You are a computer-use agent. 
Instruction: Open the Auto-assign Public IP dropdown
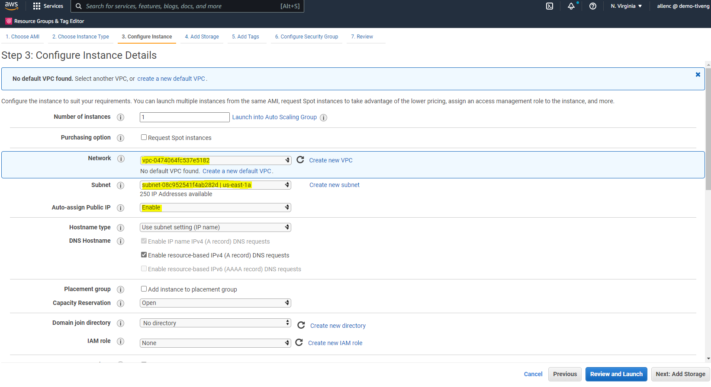pyautogui.click(x=215, y=208)
